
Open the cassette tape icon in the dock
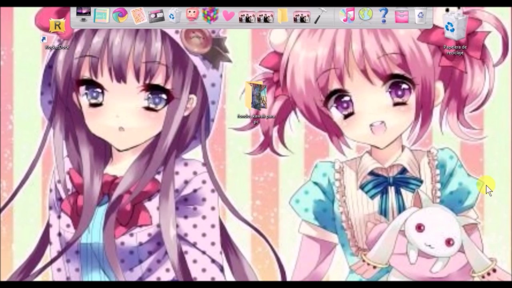point(156,16)
